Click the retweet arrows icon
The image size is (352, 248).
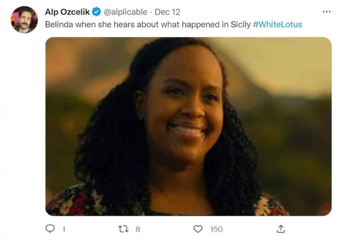[122, 229]
